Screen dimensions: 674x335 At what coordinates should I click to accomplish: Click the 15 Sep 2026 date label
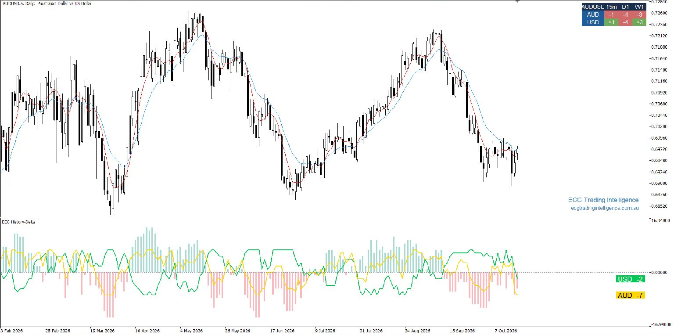(462, 331)
